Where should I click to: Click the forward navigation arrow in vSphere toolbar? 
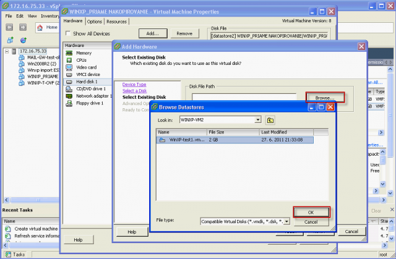point(23,27)
